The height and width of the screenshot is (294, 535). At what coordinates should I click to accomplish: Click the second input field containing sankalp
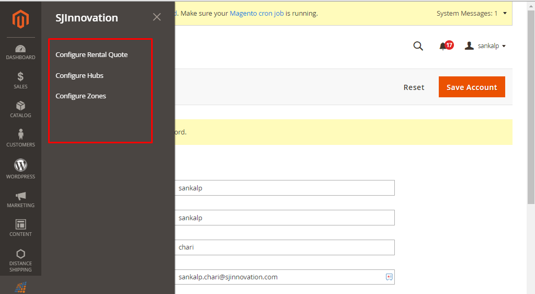coord(284,218)
